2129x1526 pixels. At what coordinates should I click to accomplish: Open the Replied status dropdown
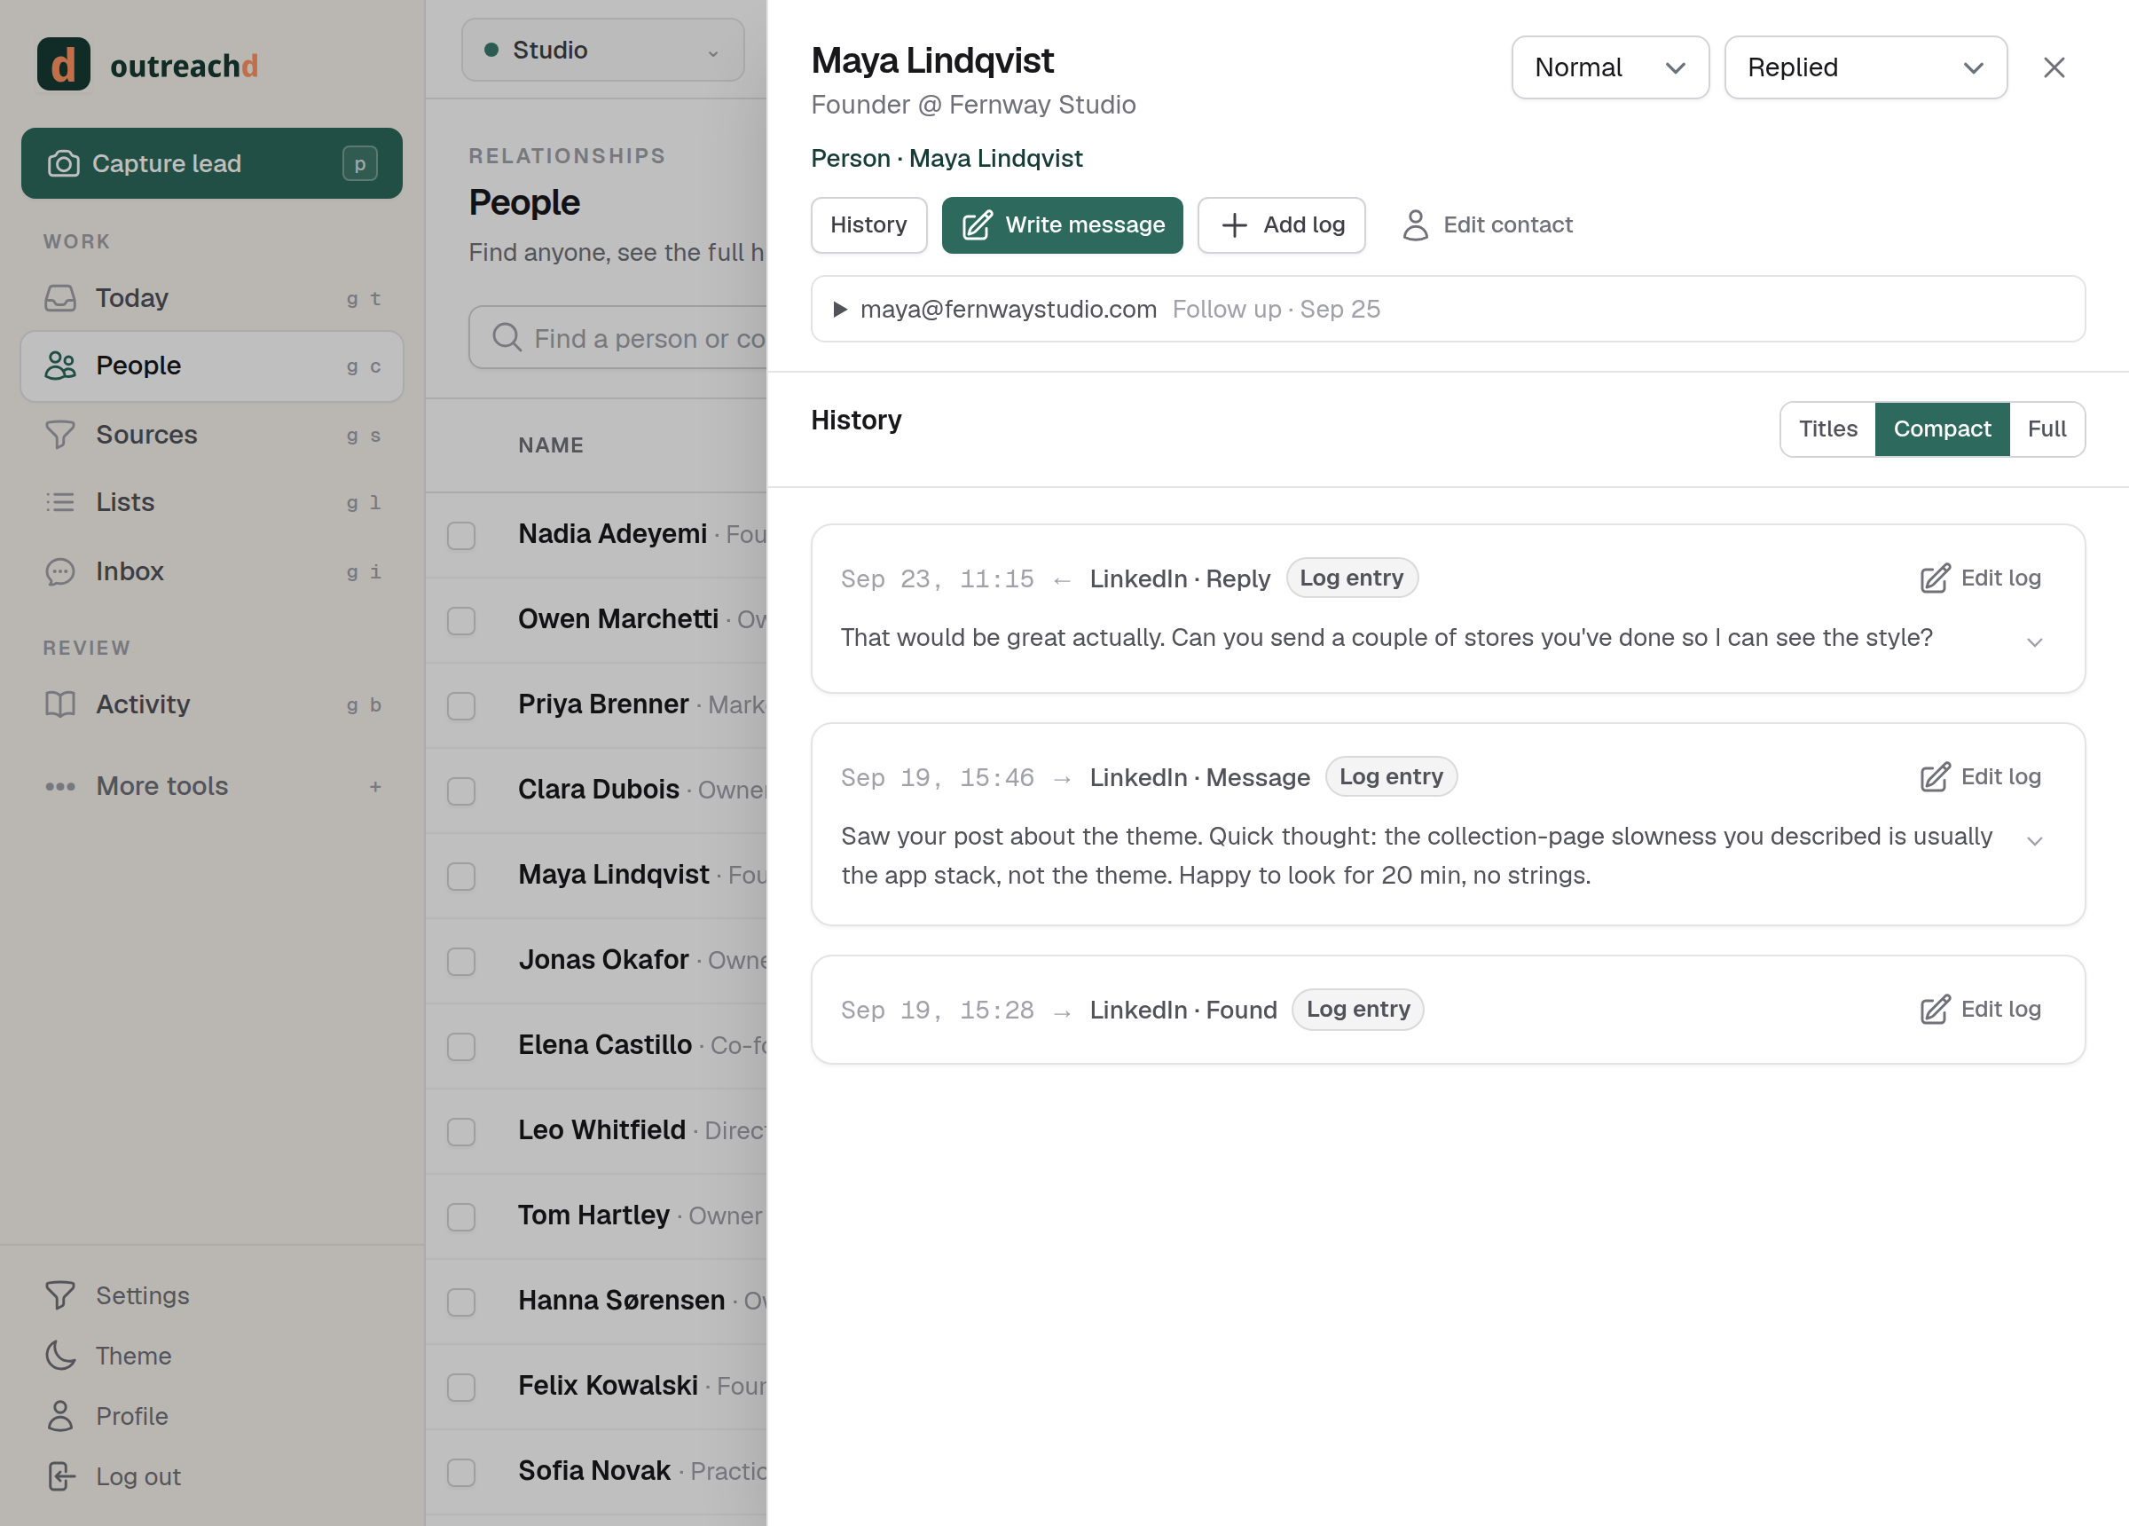pyautogui.click(x=1866, y=67)
